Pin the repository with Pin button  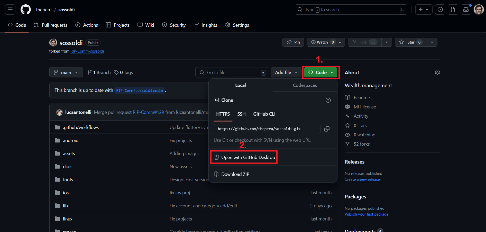(293, 42)
